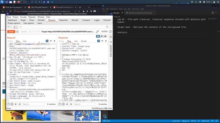
Task: Switch to the Proxy tab
Action: pos(32,20)
